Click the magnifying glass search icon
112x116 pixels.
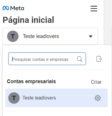tap(80, 59)
